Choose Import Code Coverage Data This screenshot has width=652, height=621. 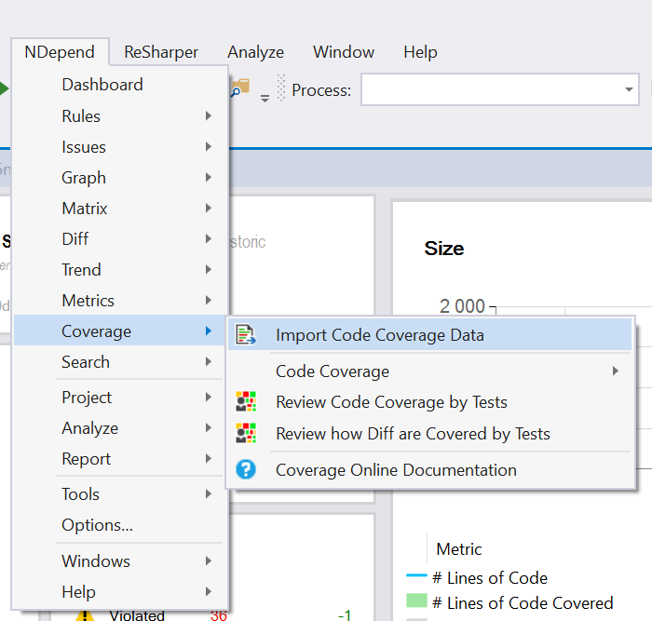pyautogui.click(x=430, y=335)
